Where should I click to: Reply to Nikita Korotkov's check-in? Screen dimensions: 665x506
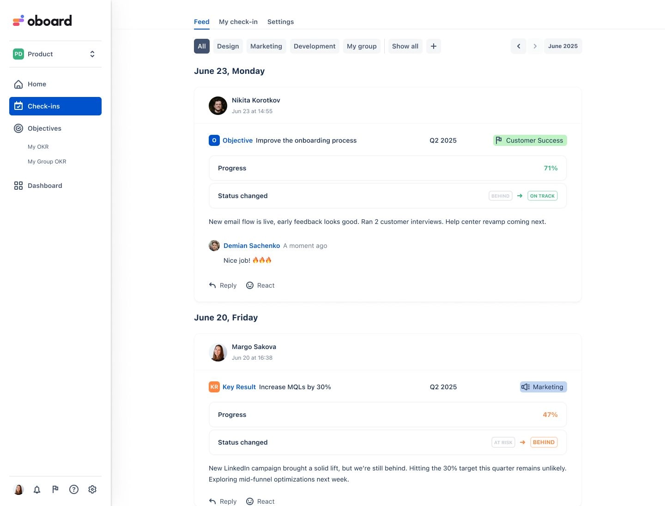pyautogui.click(x=223, y=285)
